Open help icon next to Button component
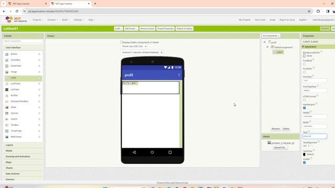 [x=39, y=54]
